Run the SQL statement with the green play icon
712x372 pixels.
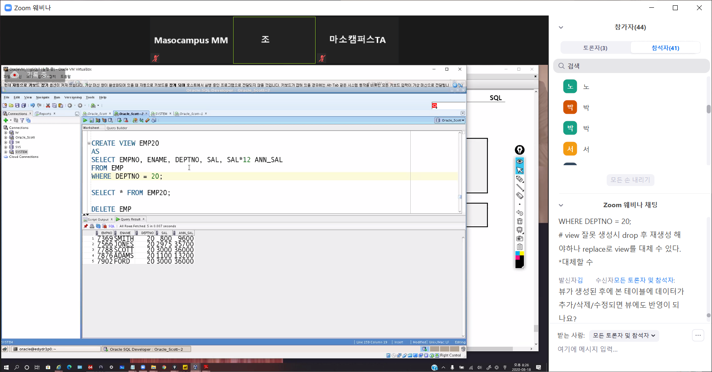tap(85, 120)
